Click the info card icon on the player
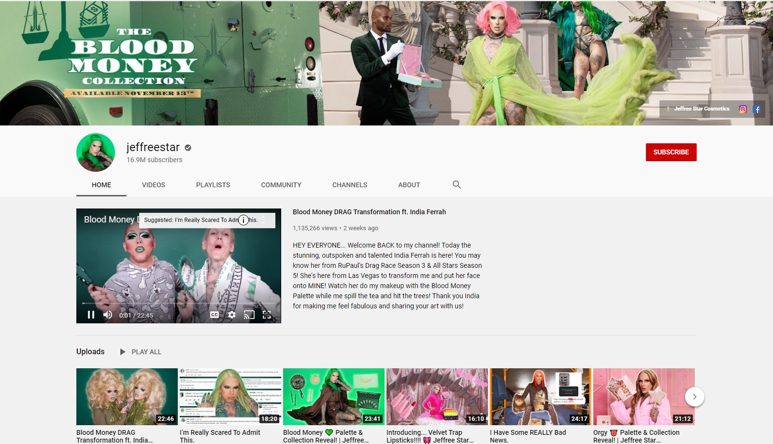Screen dimensions: 773x444 click(x=243, y=220)
